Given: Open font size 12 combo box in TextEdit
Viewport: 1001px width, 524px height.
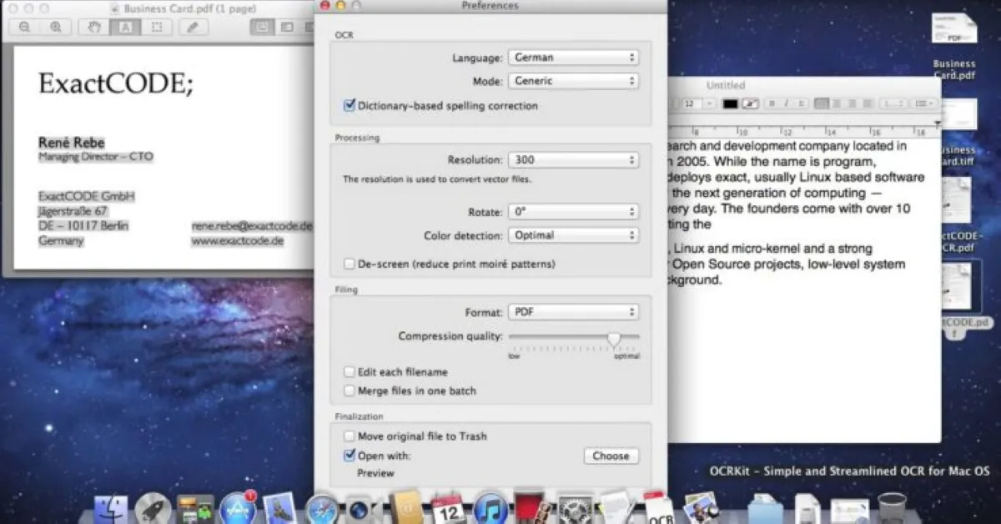Looking at the screenshot, I should [698, 103].
